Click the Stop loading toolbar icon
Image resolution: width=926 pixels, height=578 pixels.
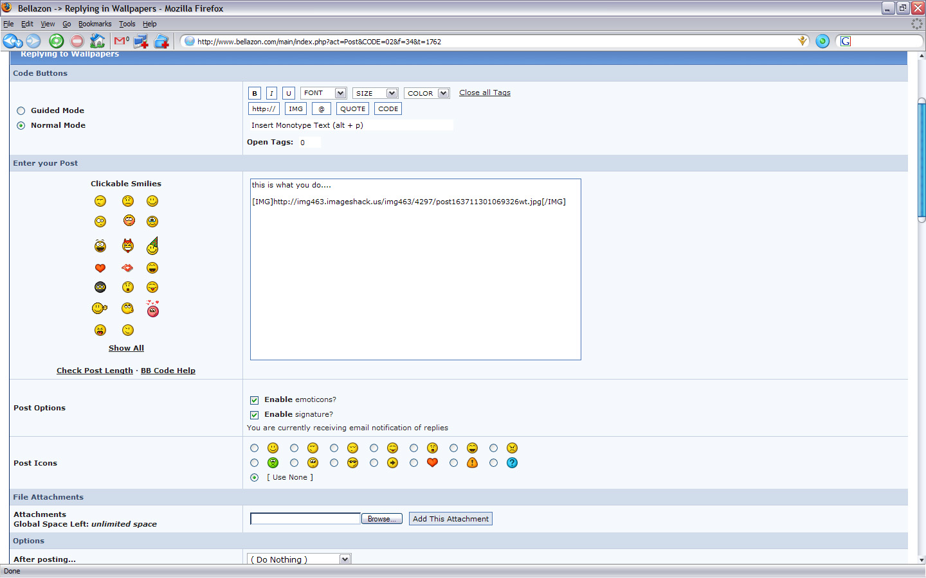[x=77, y=41]
